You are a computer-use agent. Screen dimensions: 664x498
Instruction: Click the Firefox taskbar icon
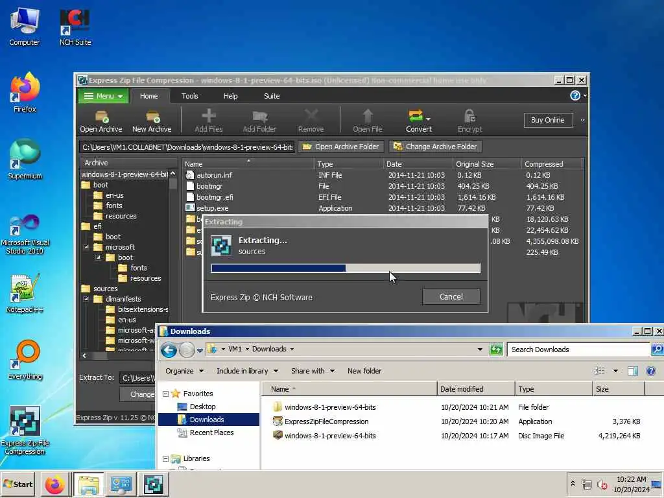click(x=54, y=485)
